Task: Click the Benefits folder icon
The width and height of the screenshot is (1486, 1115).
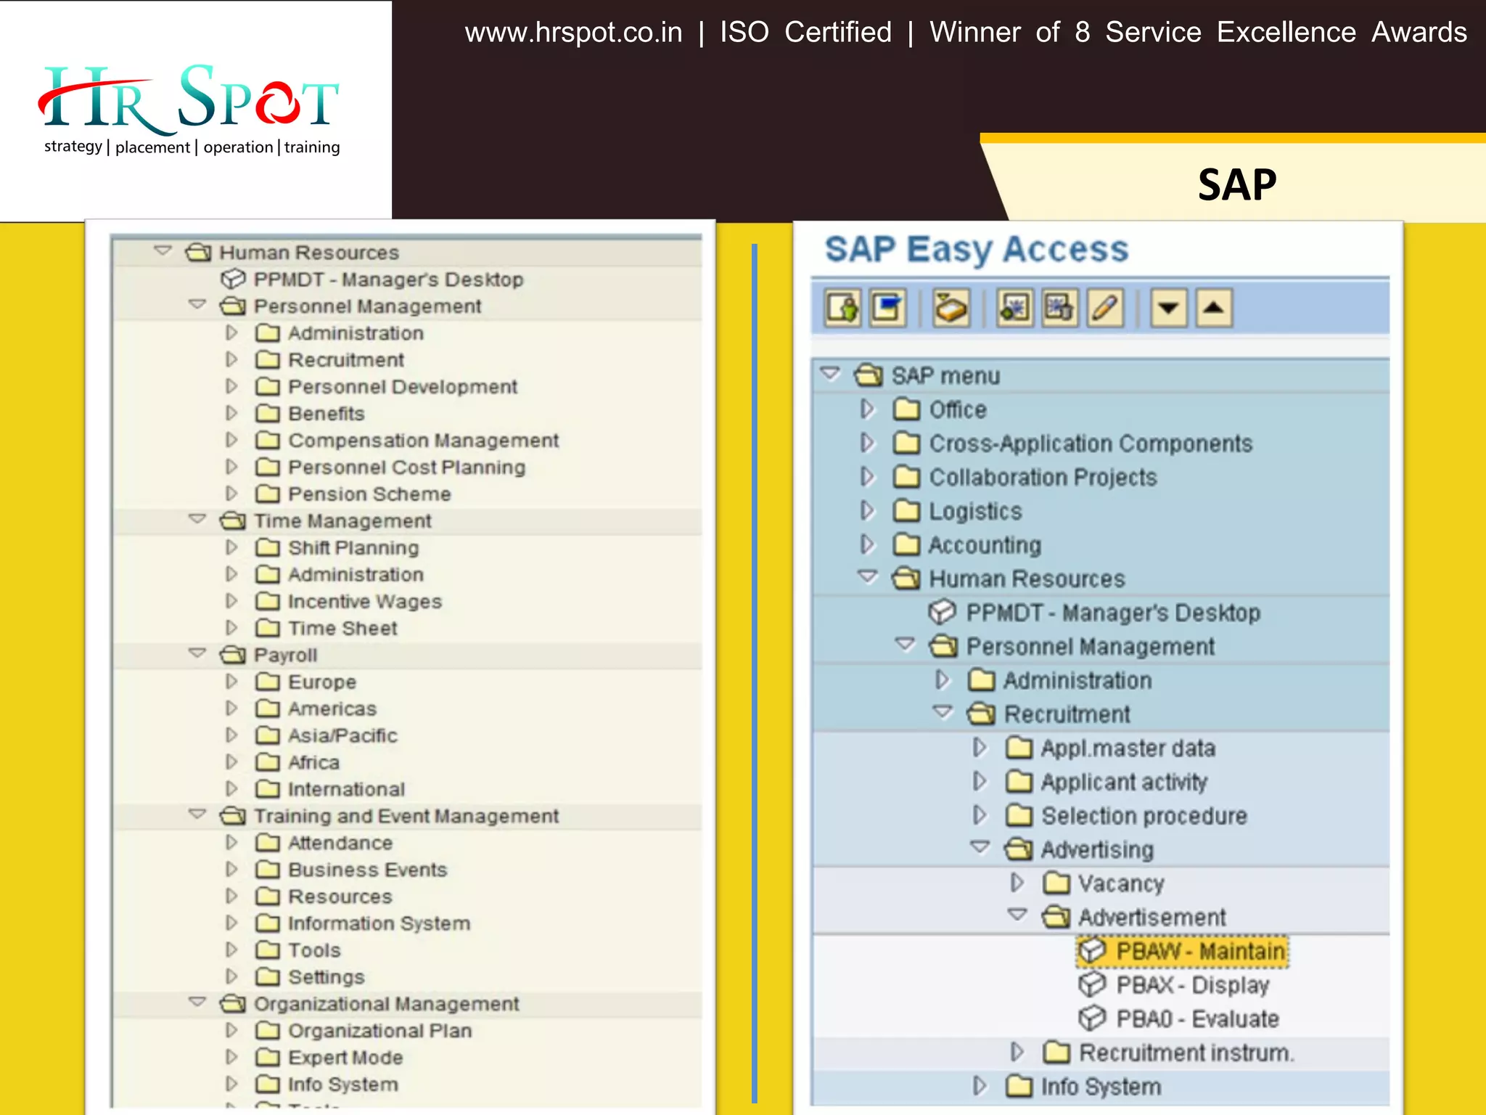Action: (268, 413)
